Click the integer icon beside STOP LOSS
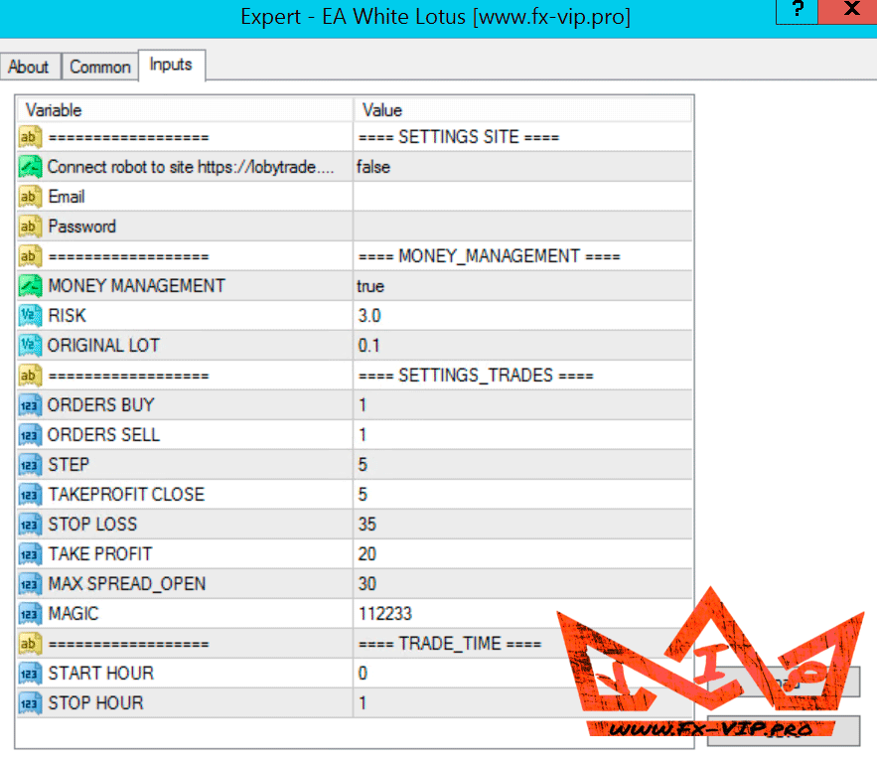Screen dimensions: 877x761 31,525
